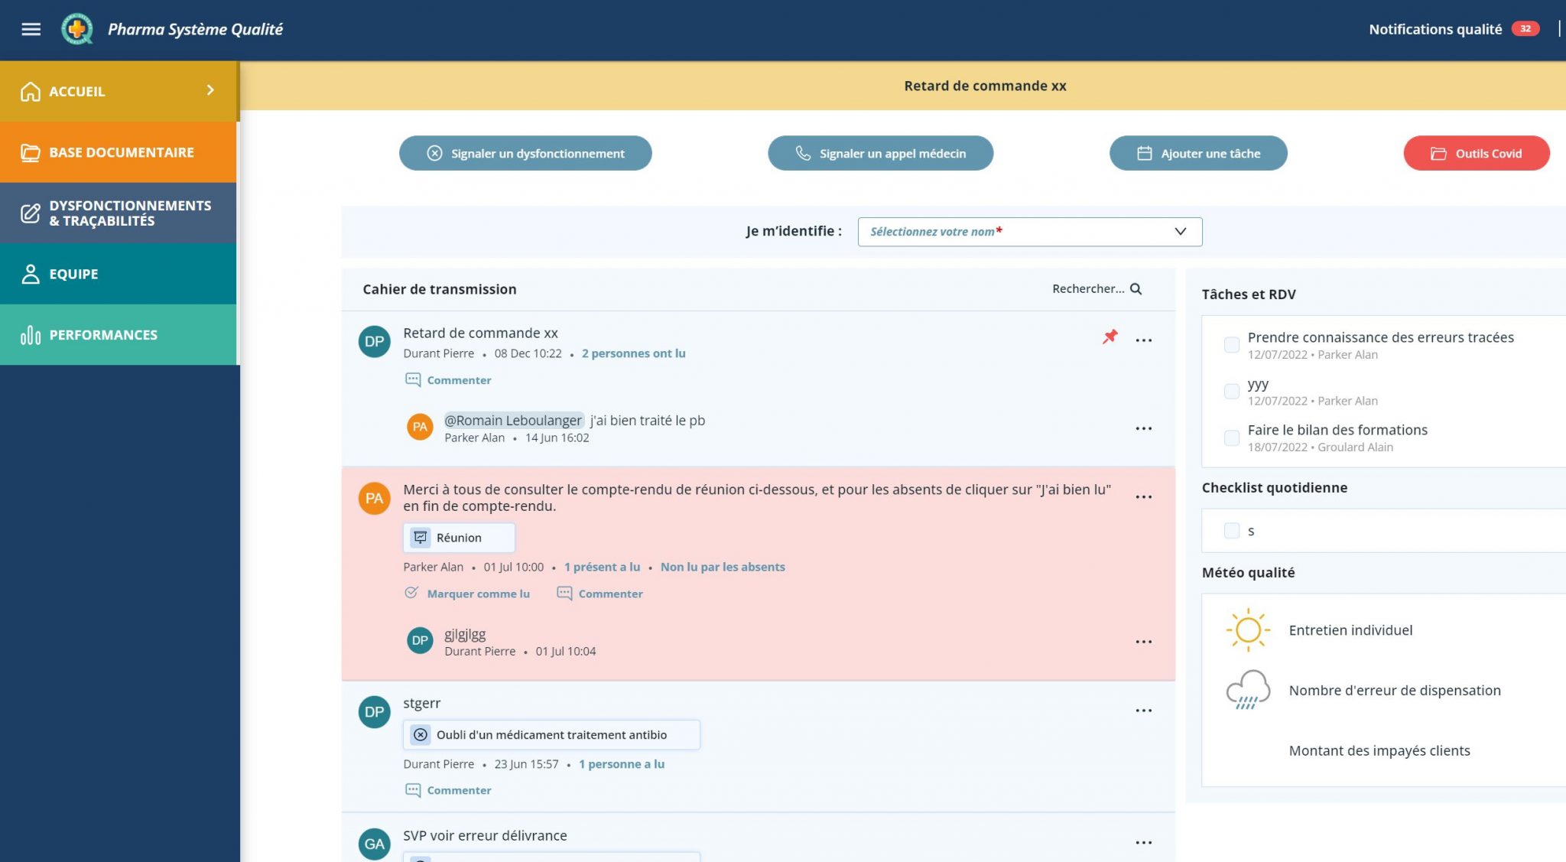Click the rain cloud weather icon

tap(1248, 690)
